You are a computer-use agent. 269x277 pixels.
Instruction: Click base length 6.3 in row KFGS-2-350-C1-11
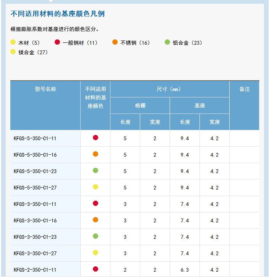185,270
